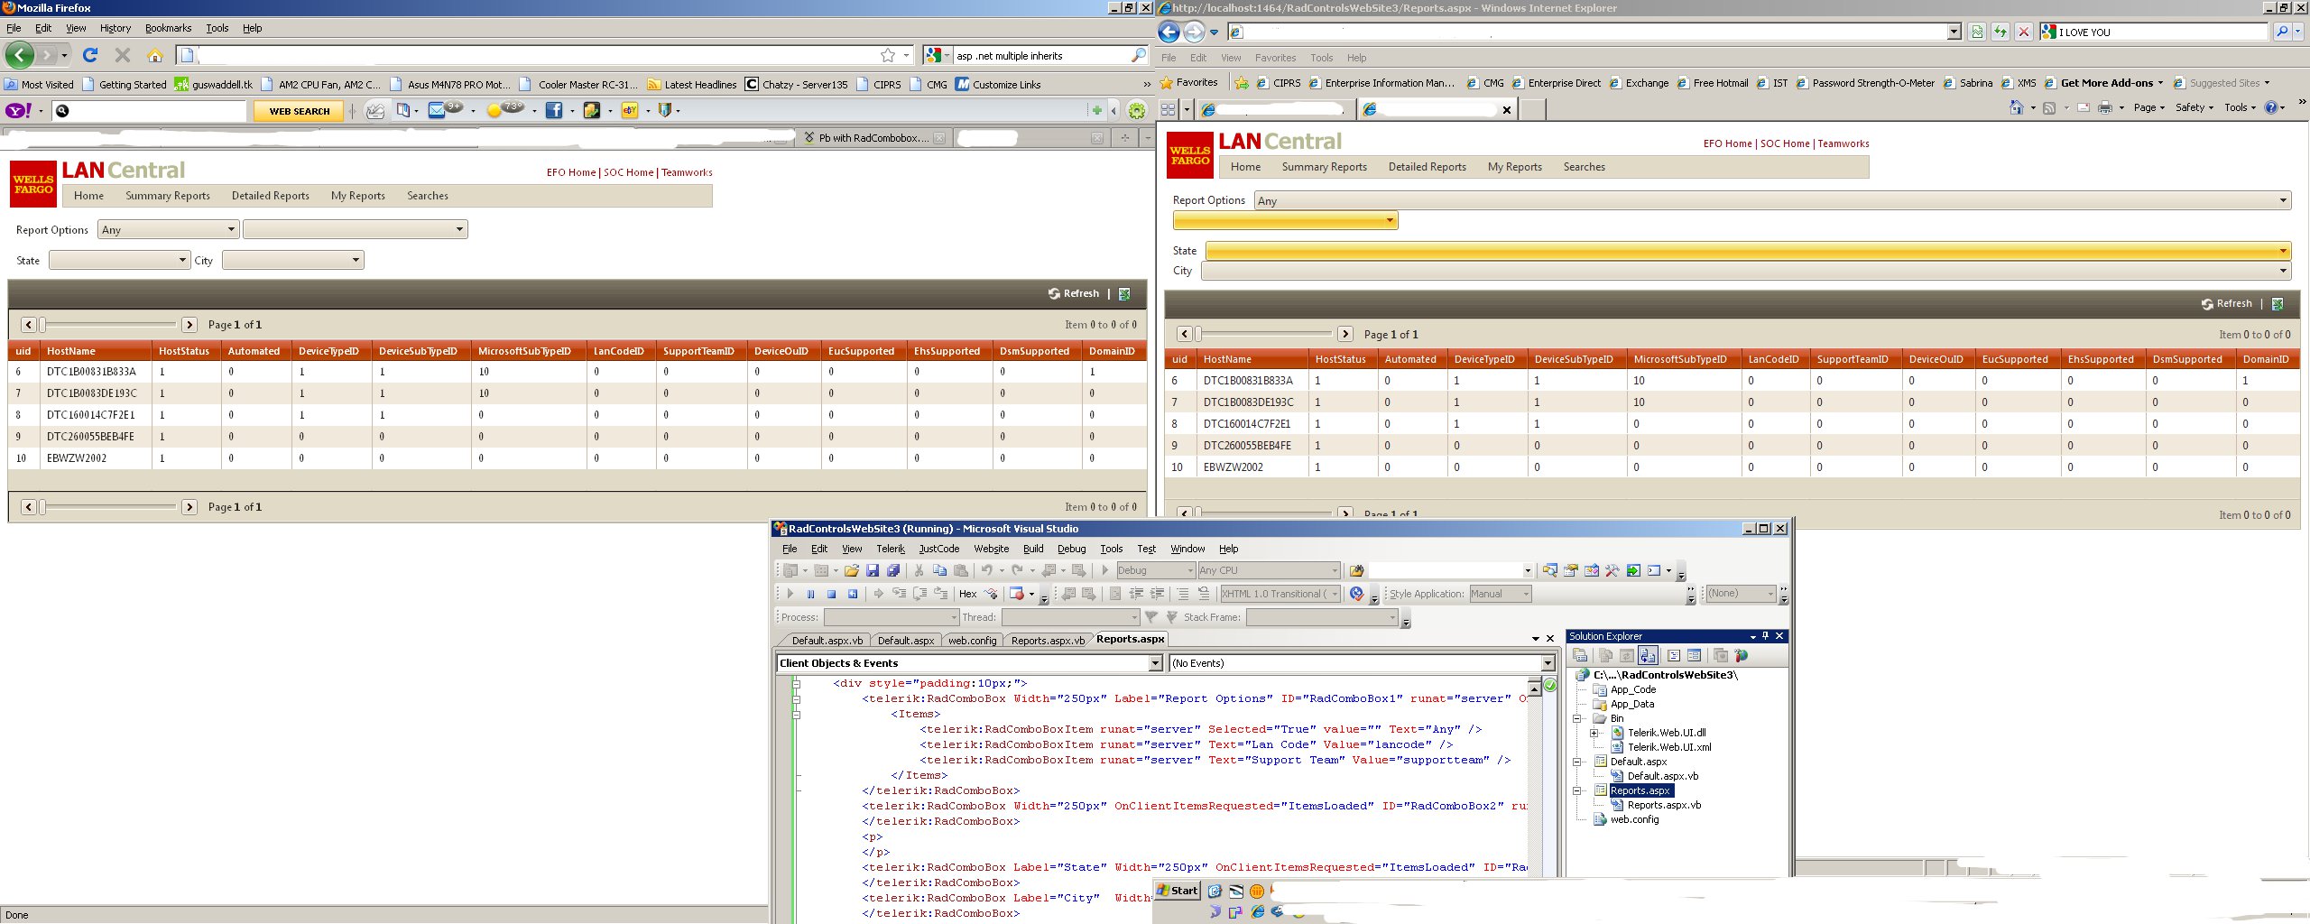Open the State combo box in Firefox
This screenshot has width=2310, height=924.
(x=119, y=260)
